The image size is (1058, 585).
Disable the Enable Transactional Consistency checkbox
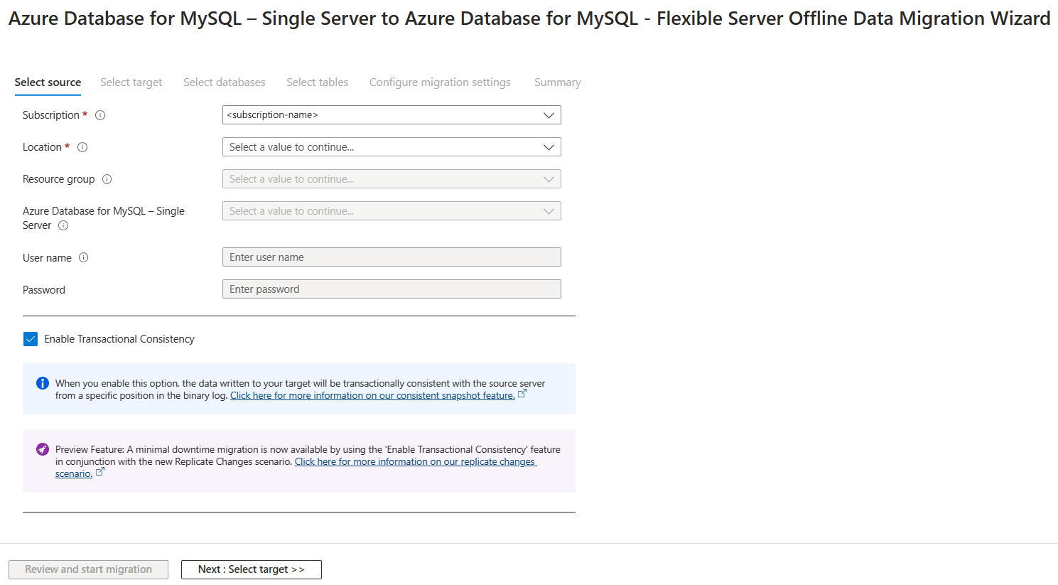(x=31, y=339)
